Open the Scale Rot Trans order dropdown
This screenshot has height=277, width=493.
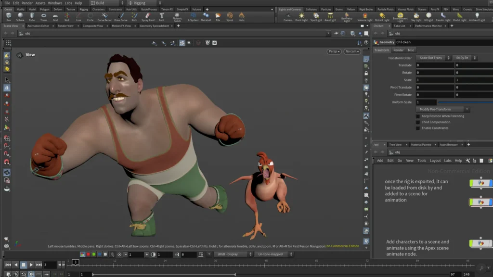coord(433,58)
